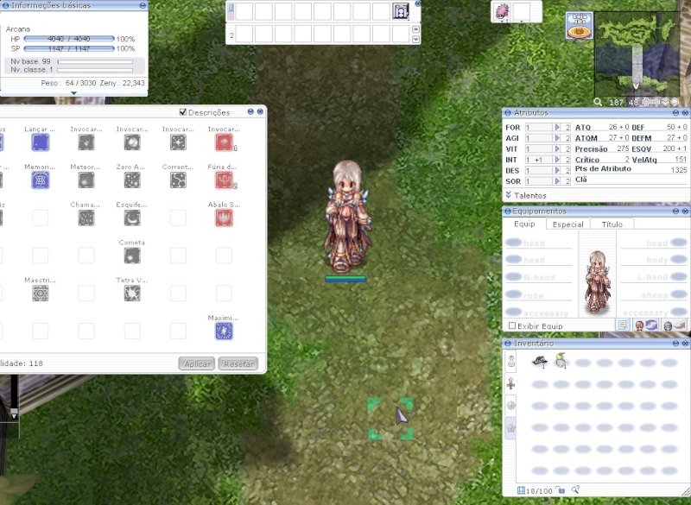The image size is (691, 505).
Task: Click the witch hat item in Inventário
Action: click(539, 362)
